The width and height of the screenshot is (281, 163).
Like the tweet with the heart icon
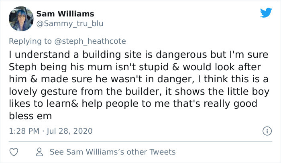pyautogui.click(x=14, y=152)
